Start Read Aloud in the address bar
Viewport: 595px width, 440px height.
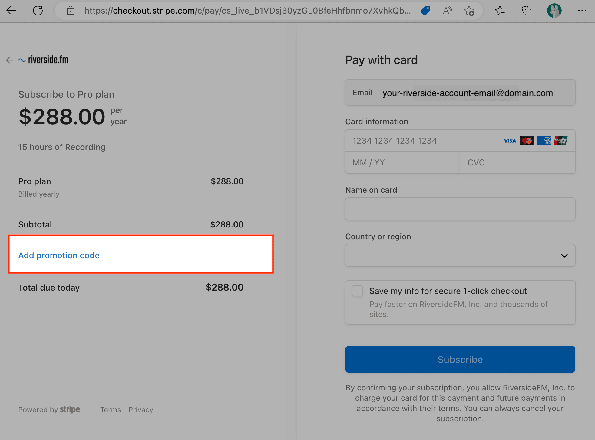(447, 11)
